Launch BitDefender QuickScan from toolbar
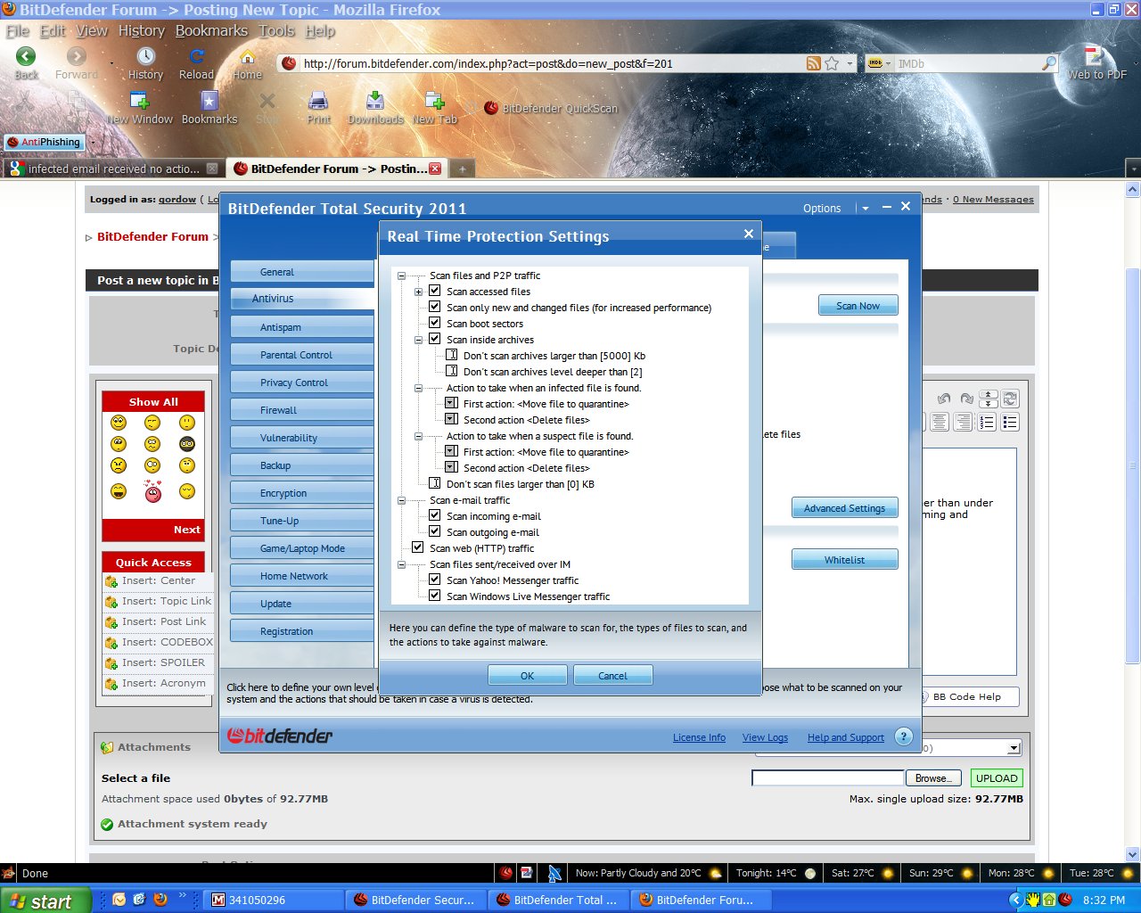 (x=551, y=108)
